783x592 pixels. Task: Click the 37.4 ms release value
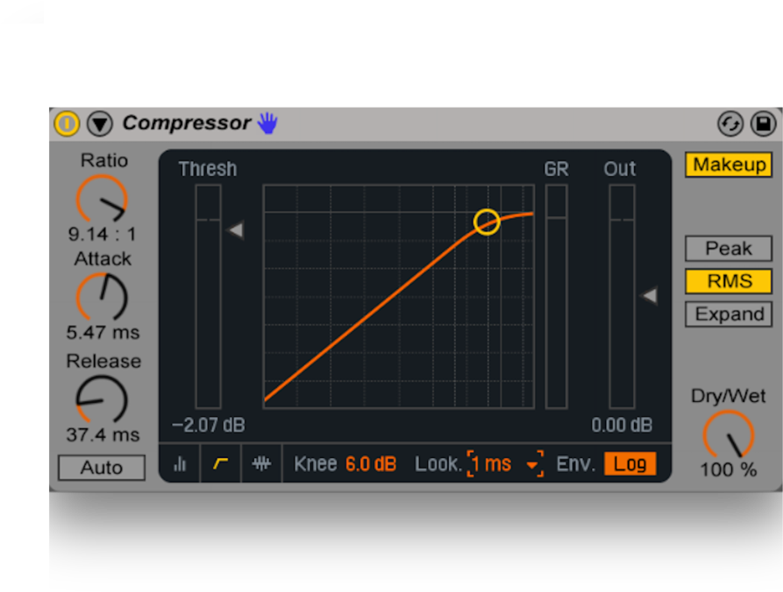coord(103,434)
